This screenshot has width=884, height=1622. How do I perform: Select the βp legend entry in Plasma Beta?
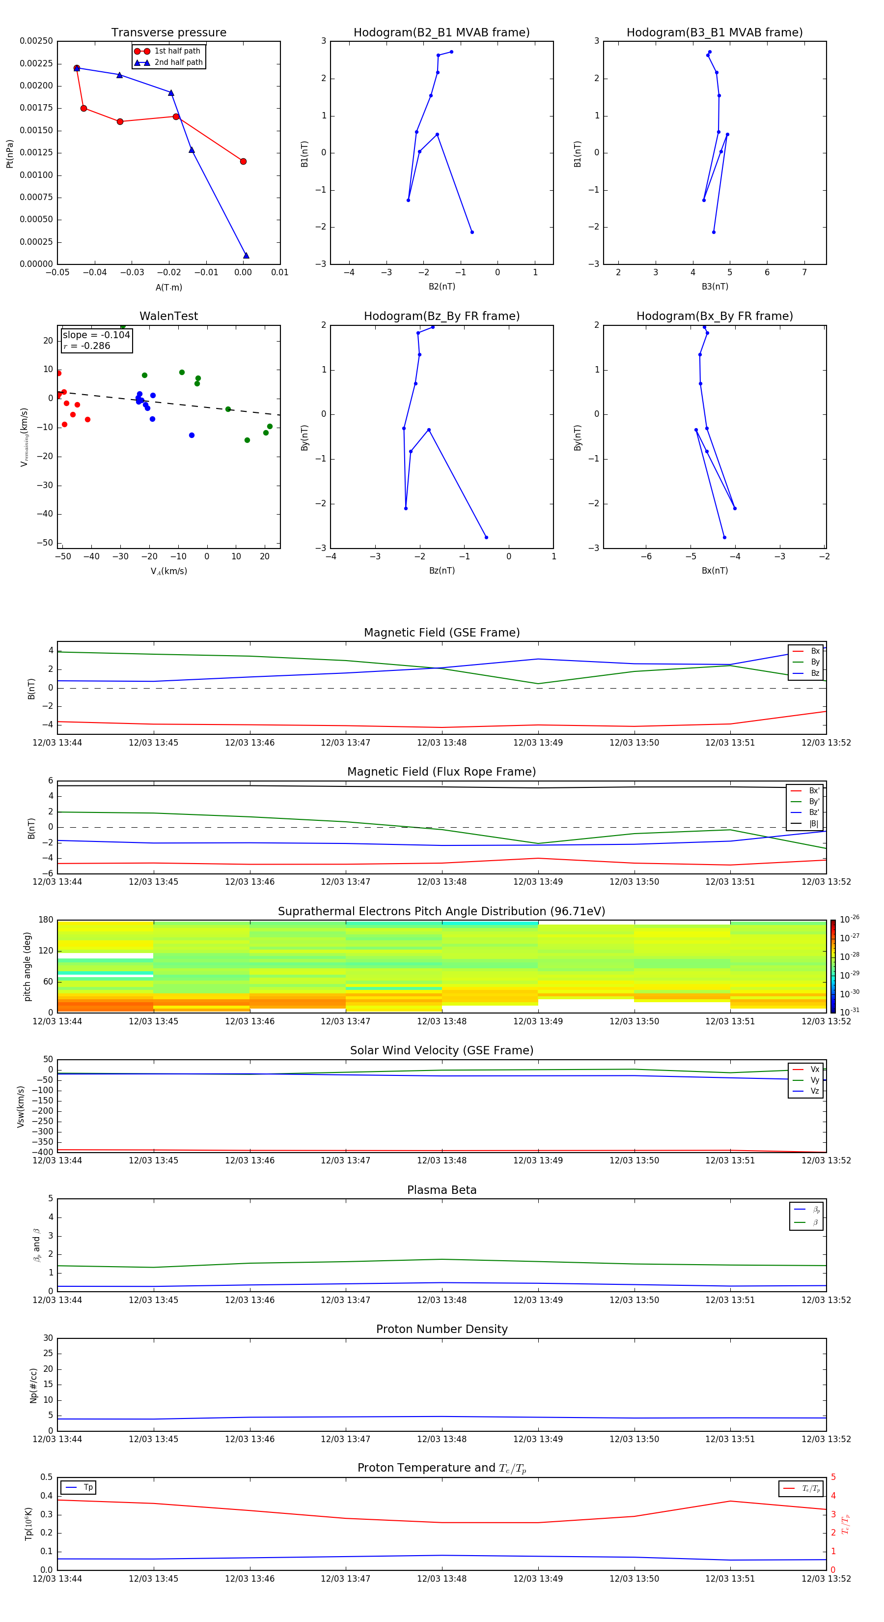[806, 1209]
